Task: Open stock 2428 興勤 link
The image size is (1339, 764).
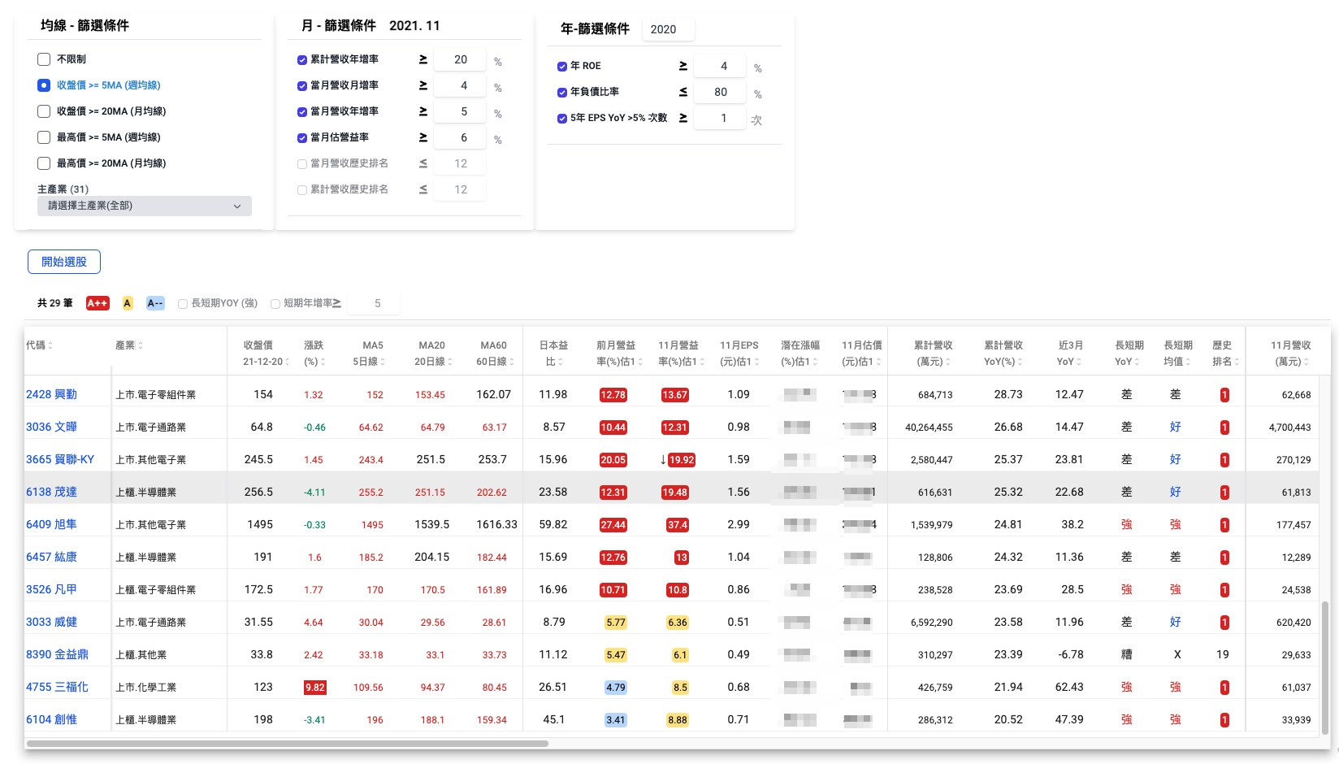Action: (x=51, y=394)
